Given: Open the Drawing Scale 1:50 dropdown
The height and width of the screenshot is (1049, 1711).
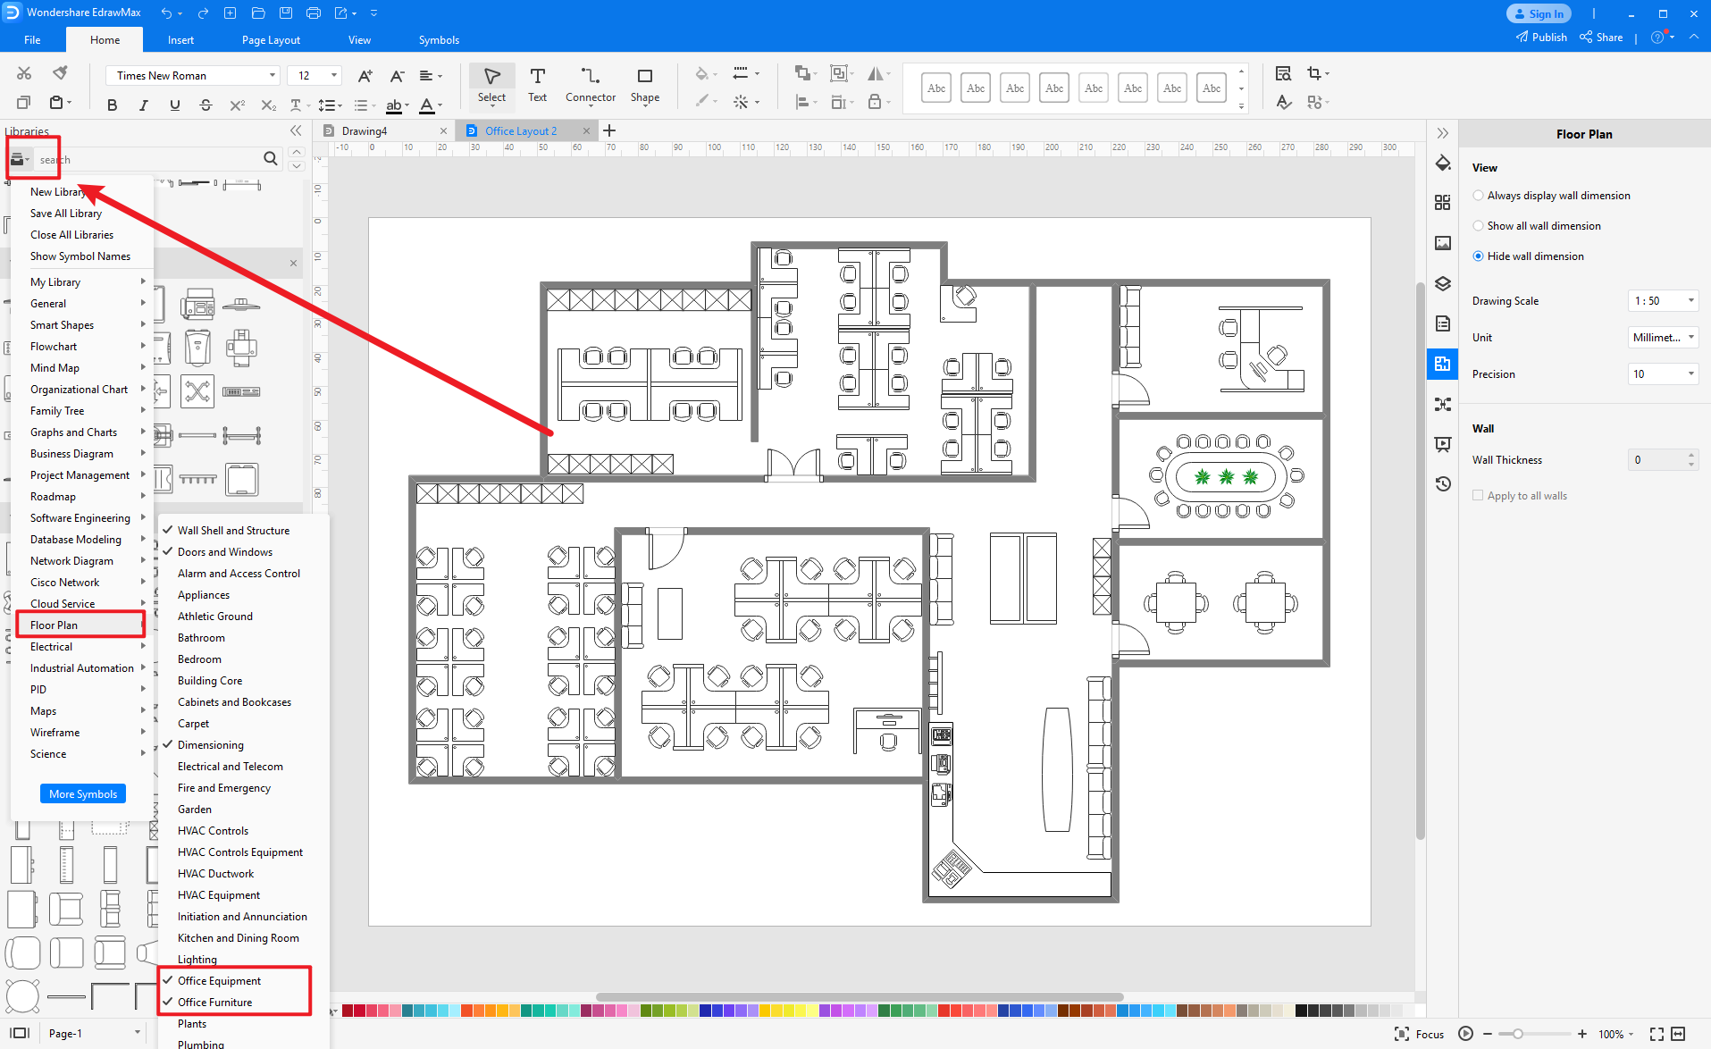Looking at the screenshot, I should [1662, 300].
